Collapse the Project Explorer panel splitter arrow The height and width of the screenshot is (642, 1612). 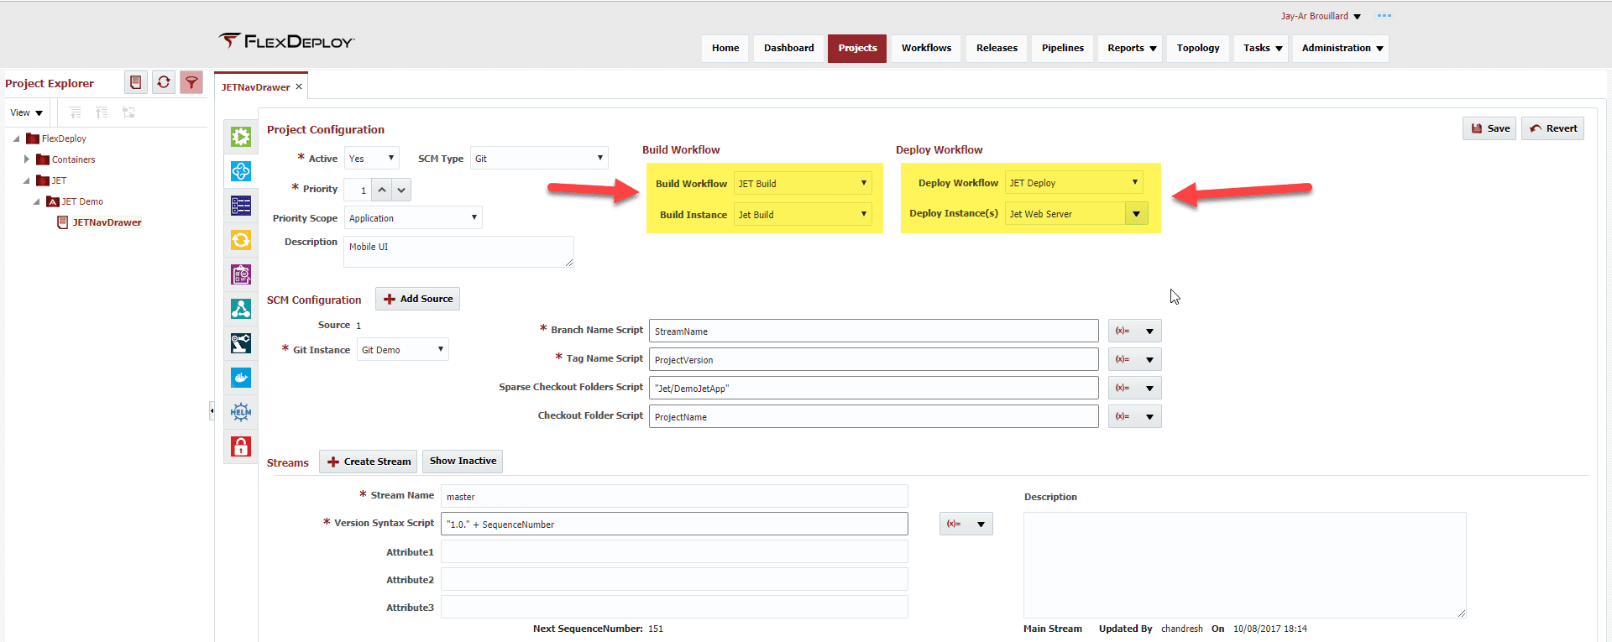click(x=212, y=410)
